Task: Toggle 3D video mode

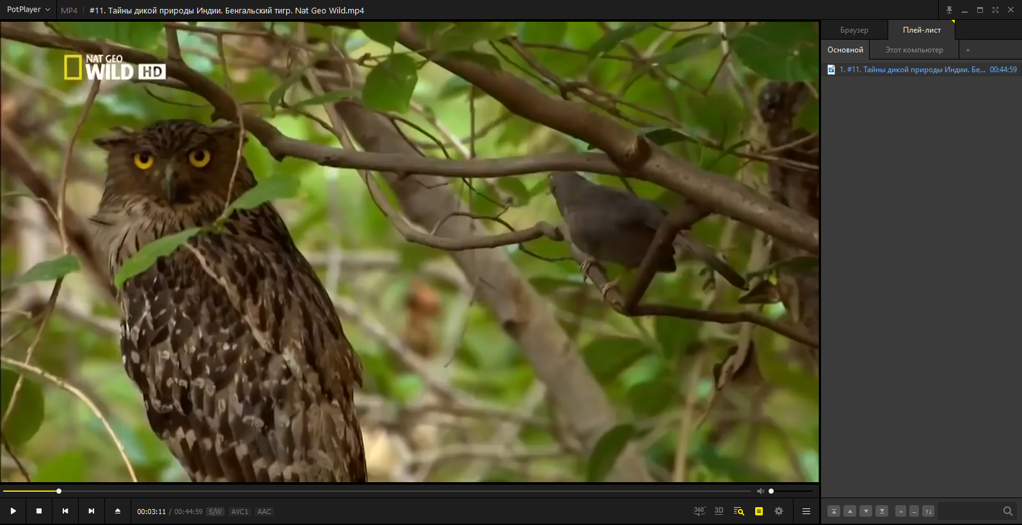Action: [x=719, y=511]
